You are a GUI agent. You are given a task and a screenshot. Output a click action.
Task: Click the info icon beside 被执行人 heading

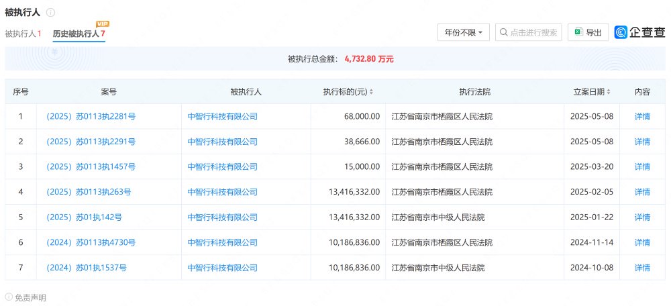pyautogui.click(x=50, y=13)
